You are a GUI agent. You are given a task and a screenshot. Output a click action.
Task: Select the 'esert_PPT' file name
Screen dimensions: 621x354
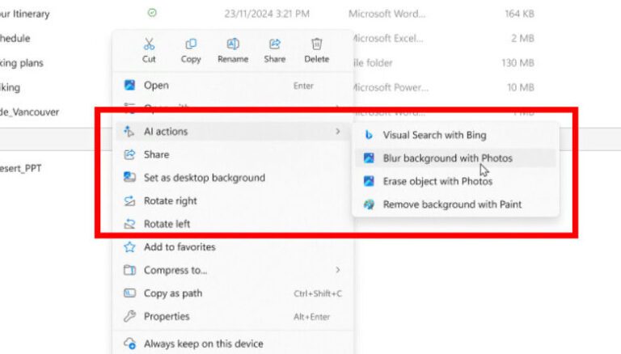(20, 168)
